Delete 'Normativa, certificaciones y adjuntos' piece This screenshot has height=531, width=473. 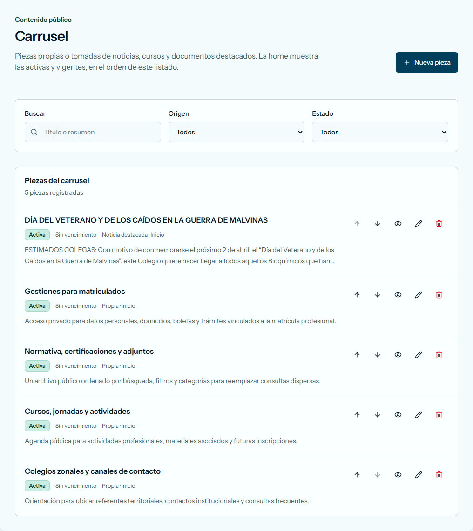tap(439, 355)
